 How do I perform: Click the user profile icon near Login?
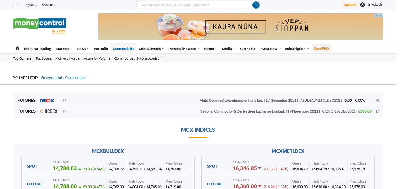[x=363, y=5]
